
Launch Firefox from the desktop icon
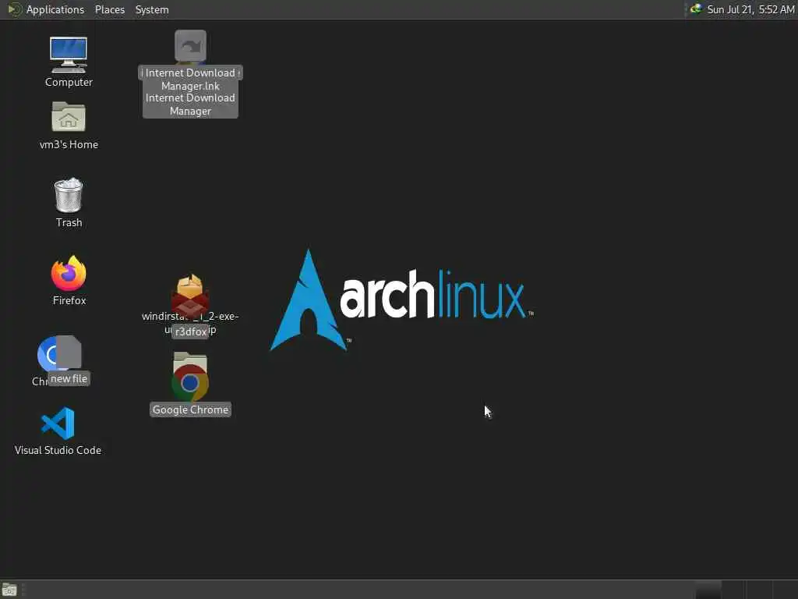coord(69,273)
